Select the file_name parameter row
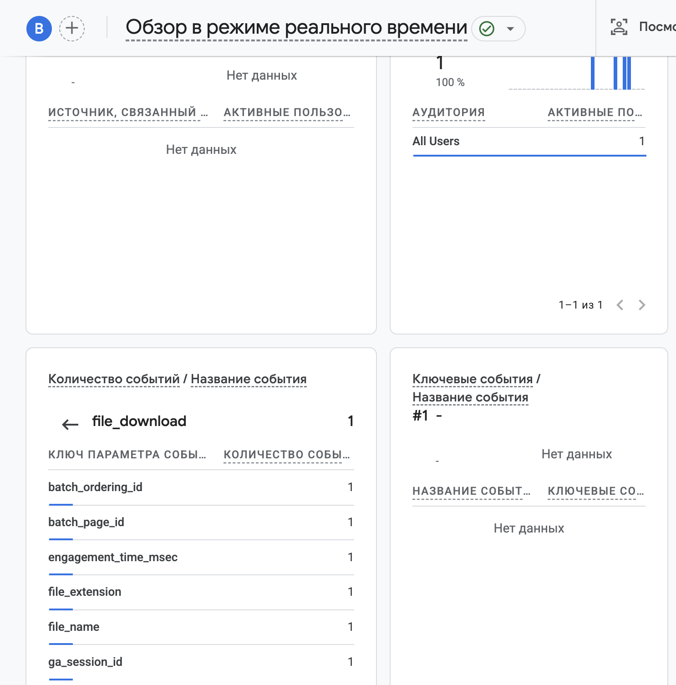This screenshot has width=676, height=685. pos(201,627)
